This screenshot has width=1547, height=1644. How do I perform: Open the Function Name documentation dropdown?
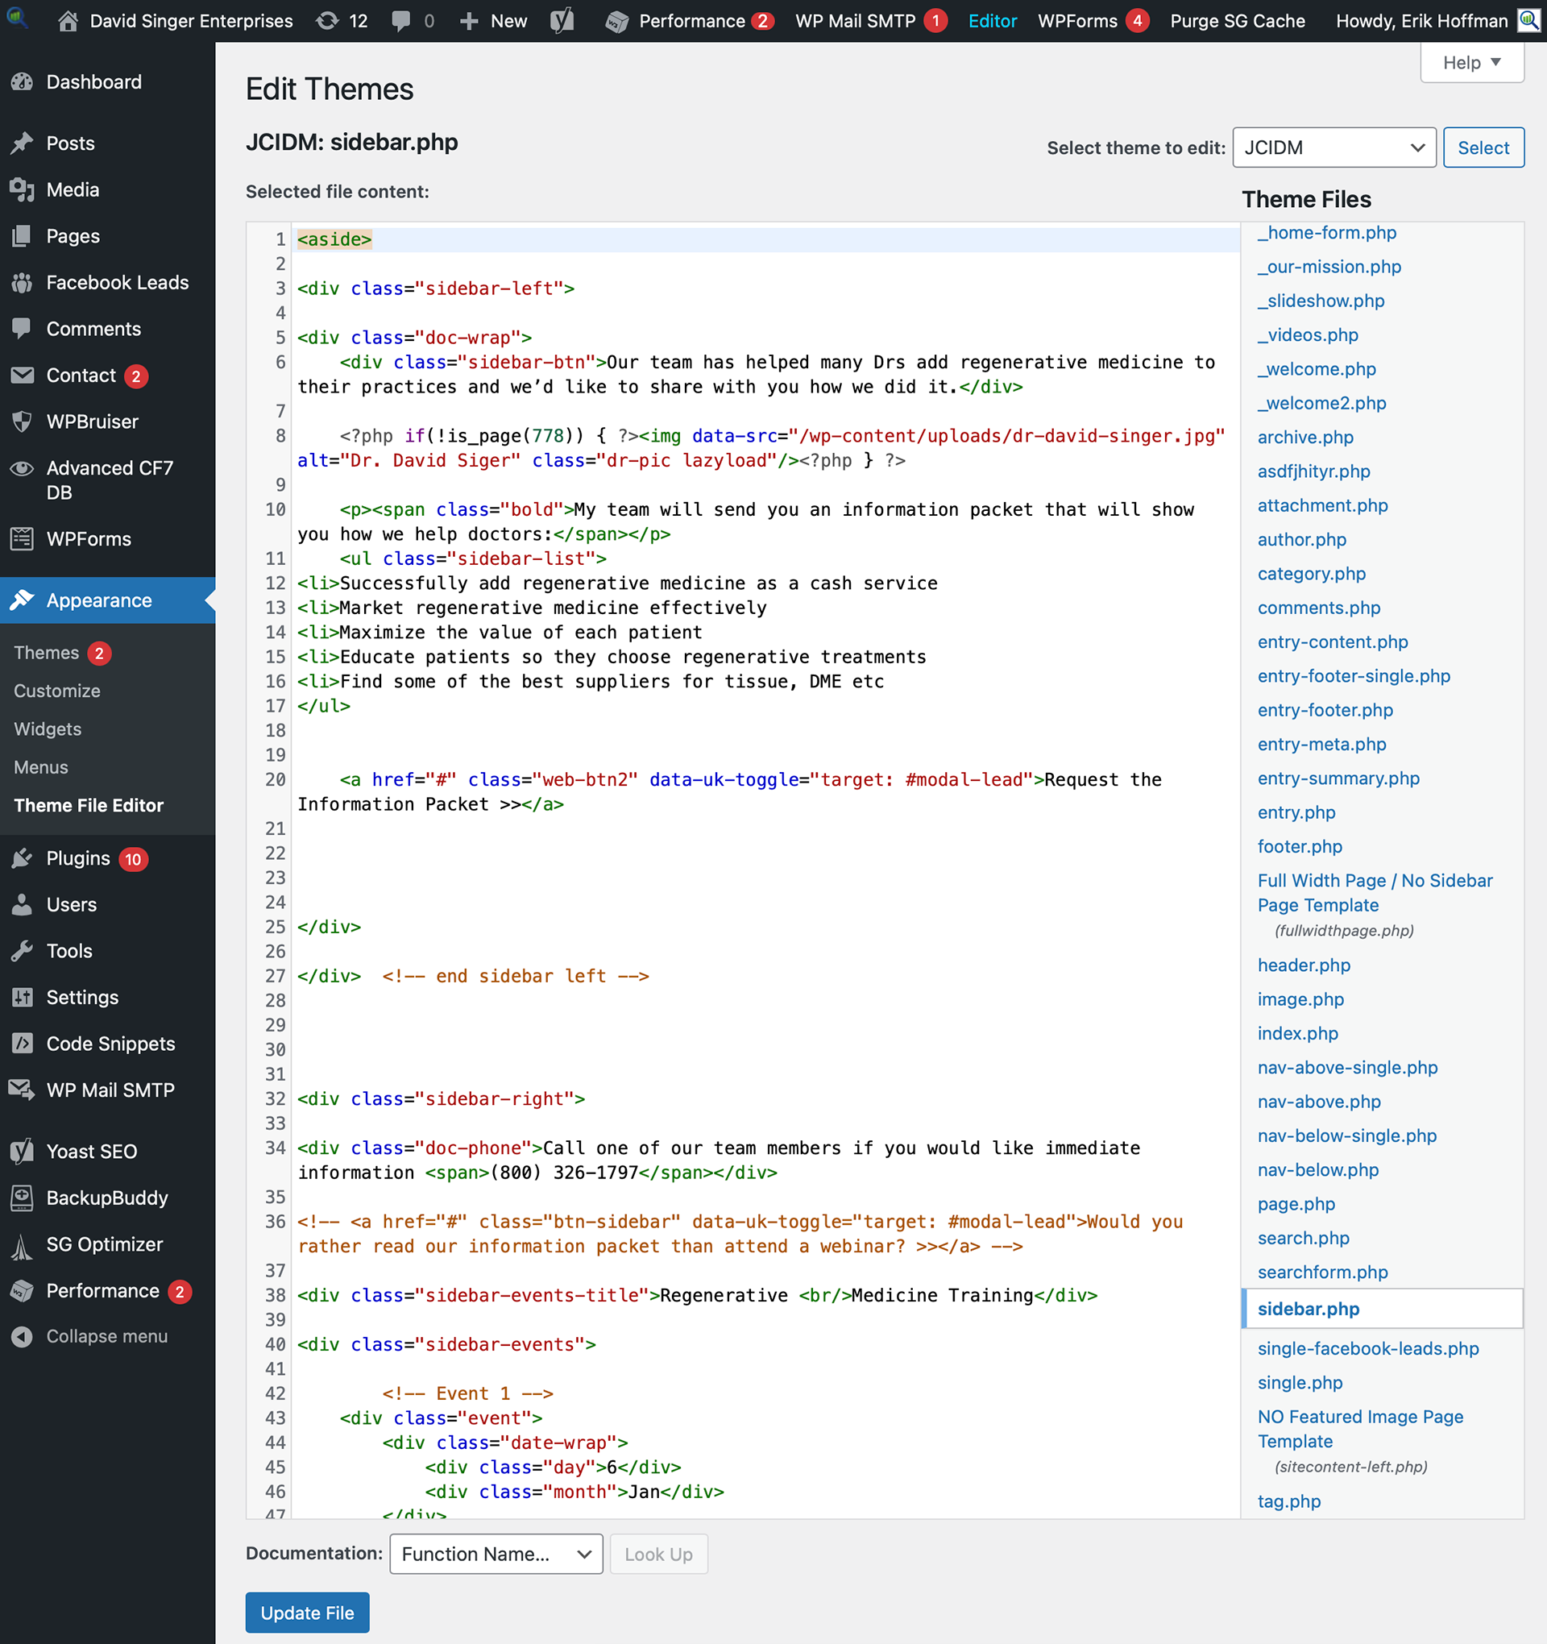[x=496, y=1554]
